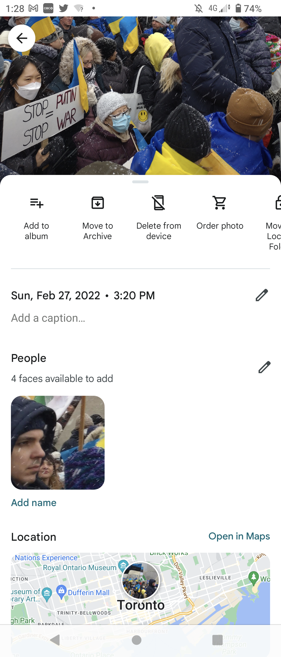
Task: Edit the People faces section
Action: coord(264,367)
